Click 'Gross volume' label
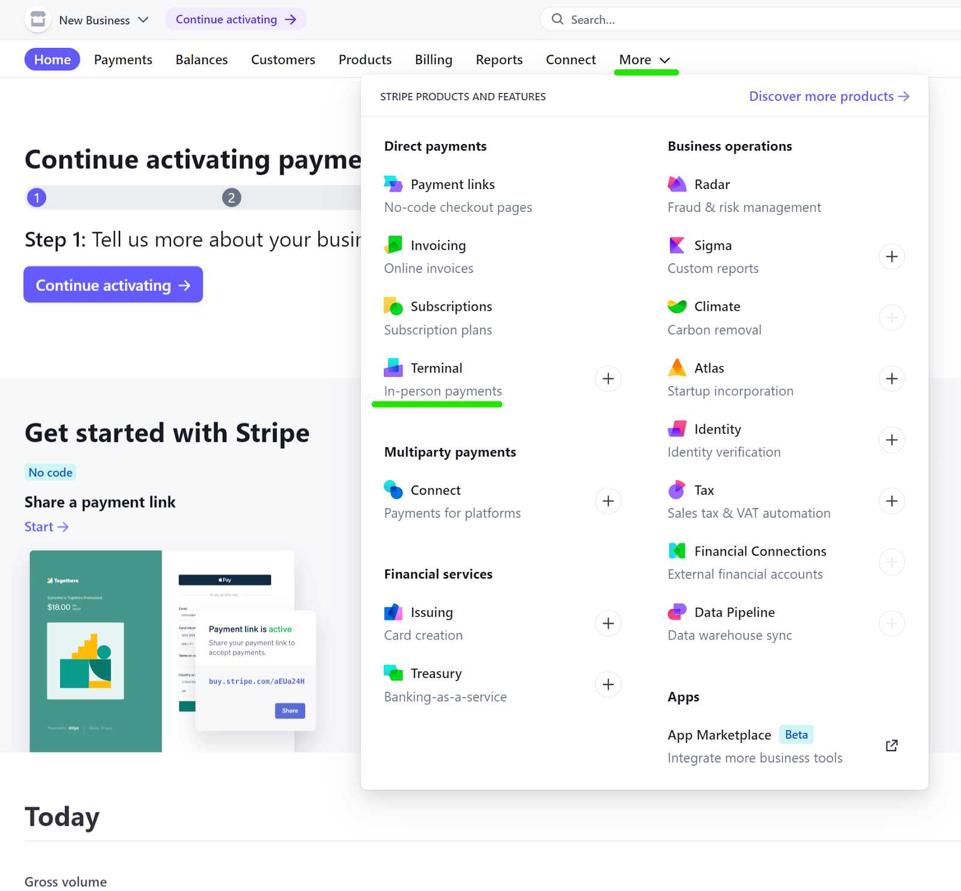Image resolution: width=961 pixels, height=891 pixels. pyautogui.click(x=66, y=881)
